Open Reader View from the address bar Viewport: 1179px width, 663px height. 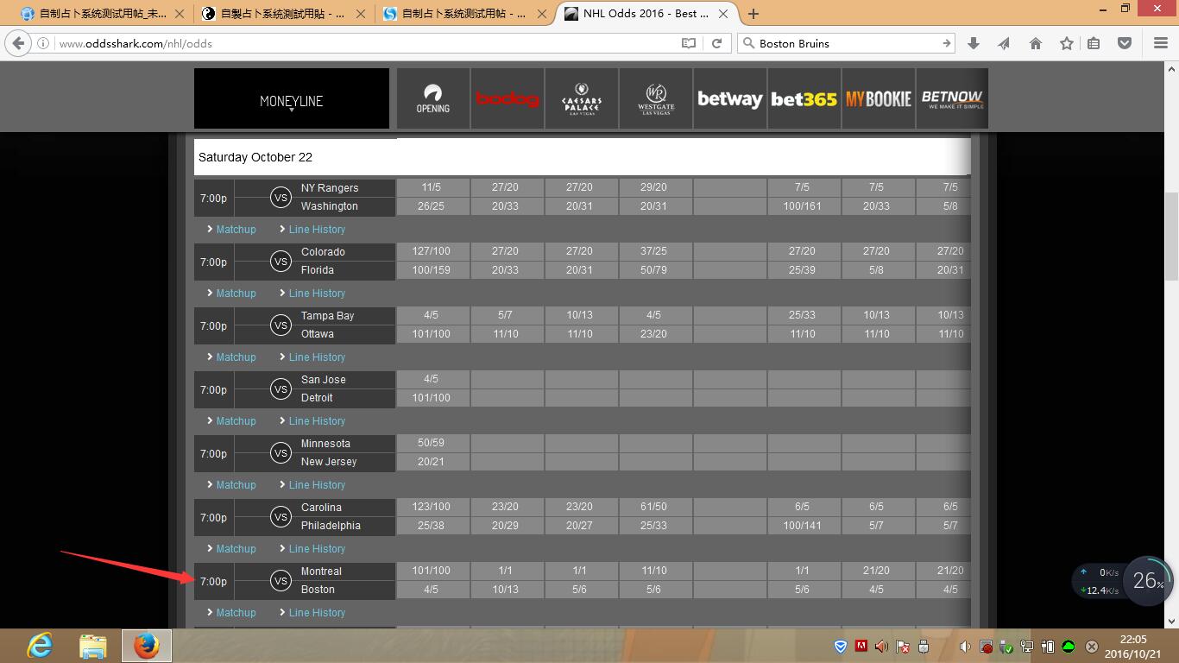(x=688, y=43)
